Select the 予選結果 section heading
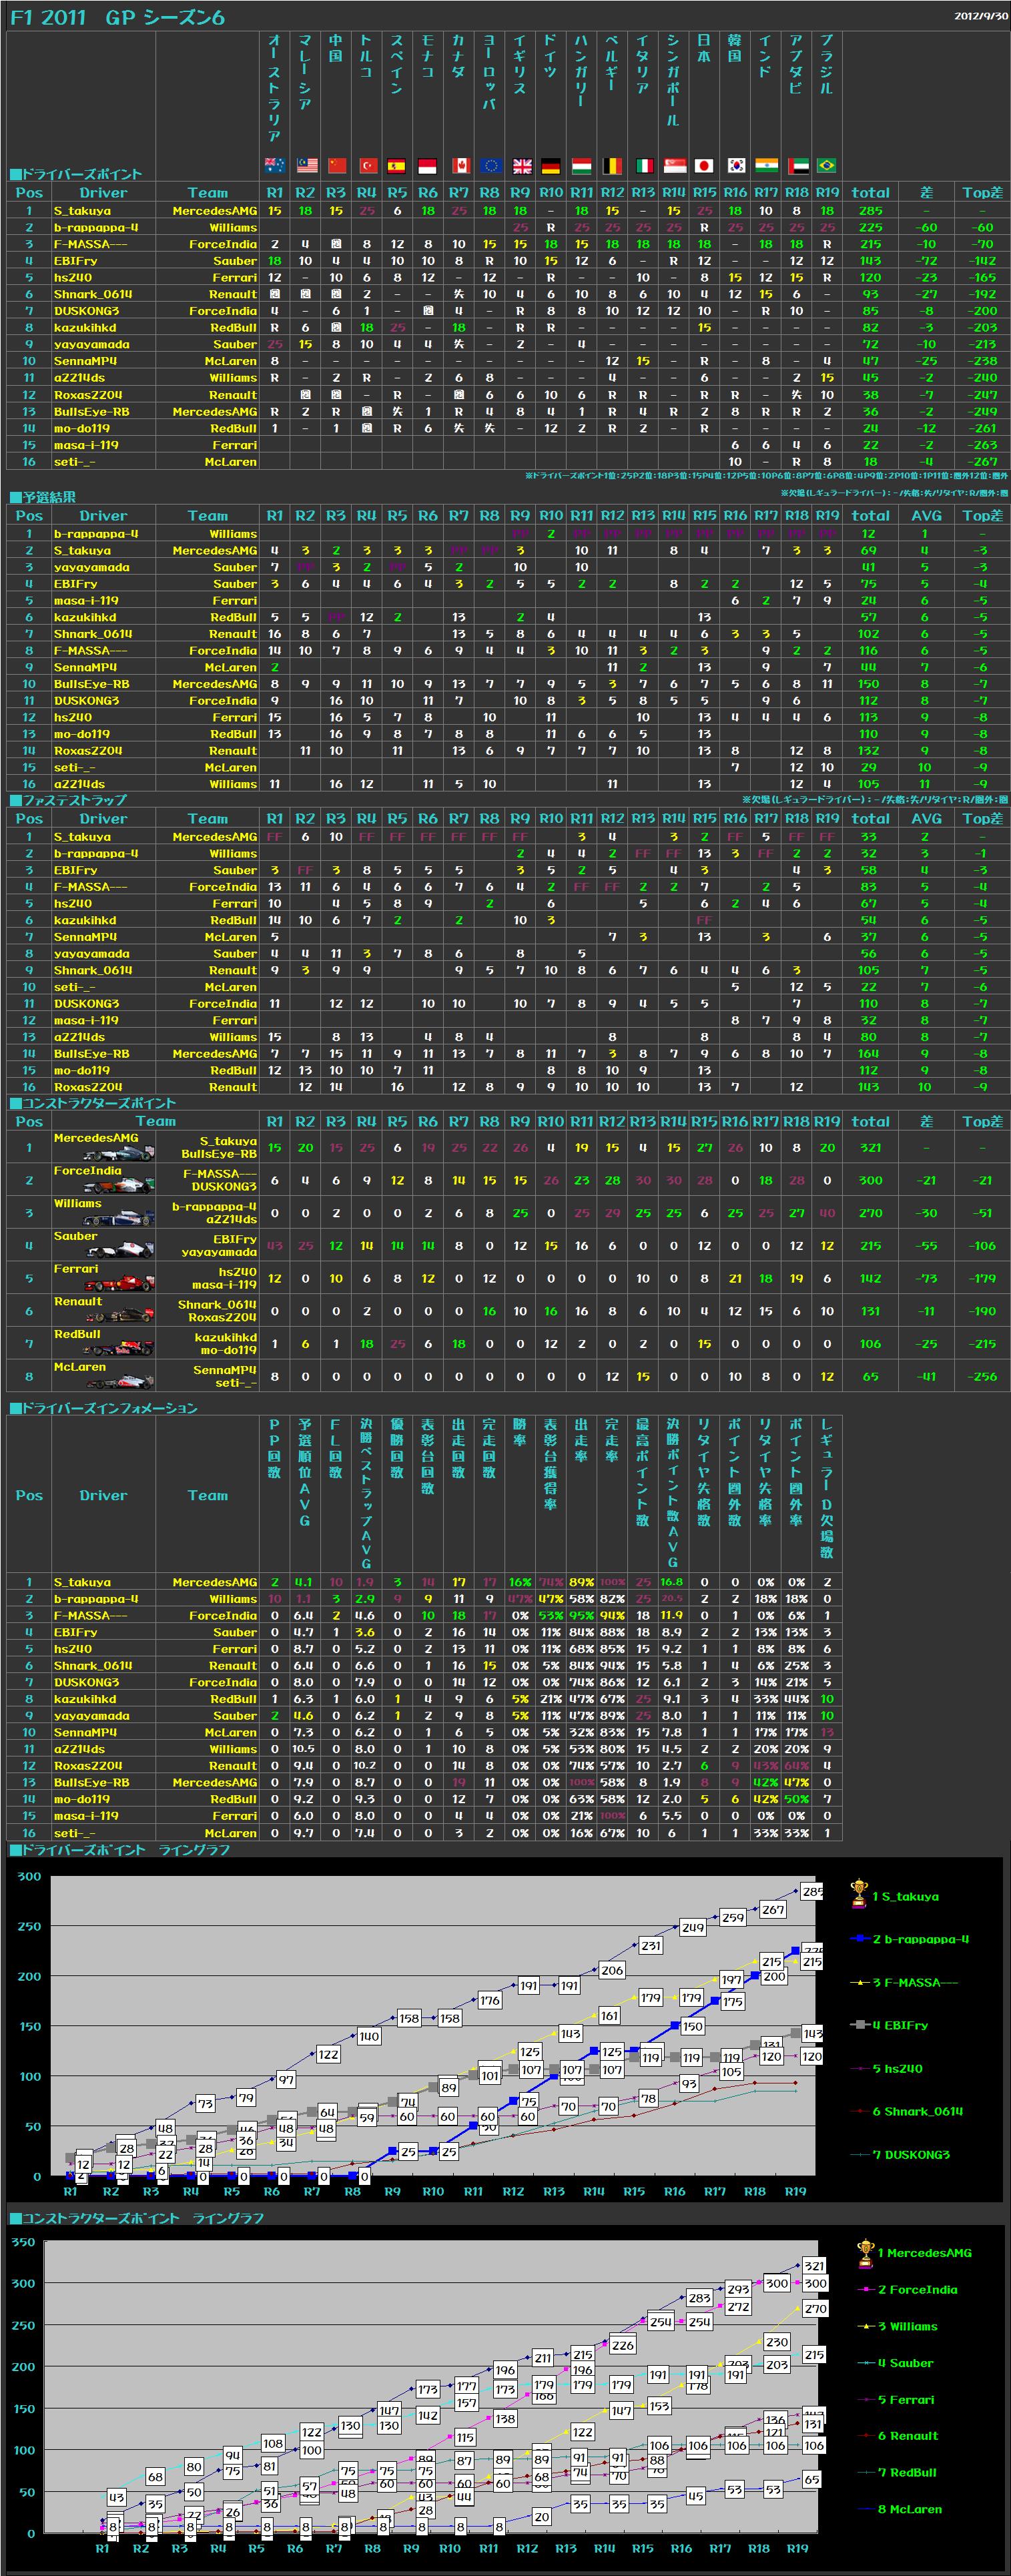Viewport: 1011px width, 2576px height. 43,497
